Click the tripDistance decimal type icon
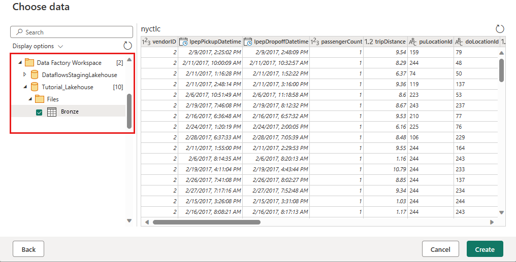Image resolution: width=516 pixels, height=262 pixels. 369,42
